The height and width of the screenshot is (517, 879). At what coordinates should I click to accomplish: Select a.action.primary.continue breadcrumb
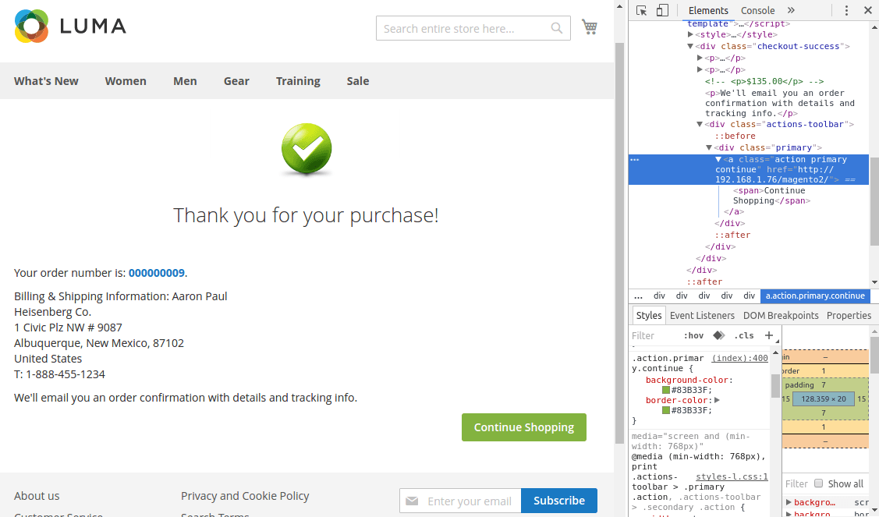pos(815,296)
